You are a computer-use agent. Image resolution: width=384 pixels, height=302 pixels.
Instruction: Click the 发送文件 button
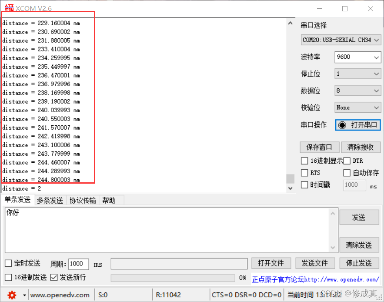(315, 263)
